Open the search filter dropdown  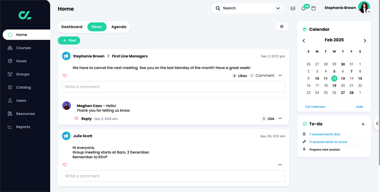278,8
